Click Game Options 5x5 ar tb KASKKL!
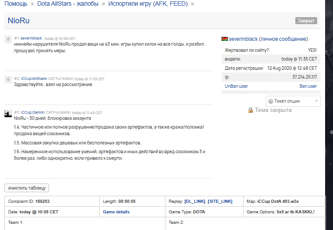 [x=295, y=212]
